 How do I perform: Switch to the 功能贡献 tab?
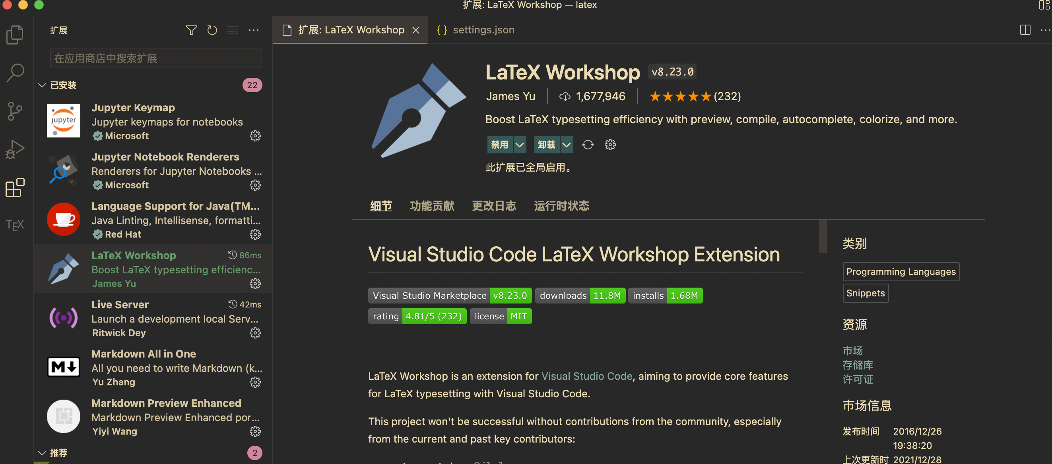tap(432, 206)
